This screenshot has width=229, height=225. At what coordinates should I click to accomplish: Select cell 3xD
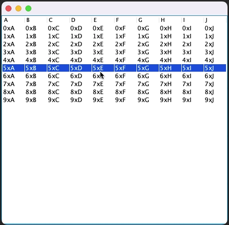point(81,52)
